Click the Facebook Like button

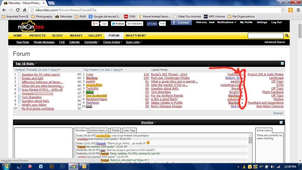coord(152,24)
